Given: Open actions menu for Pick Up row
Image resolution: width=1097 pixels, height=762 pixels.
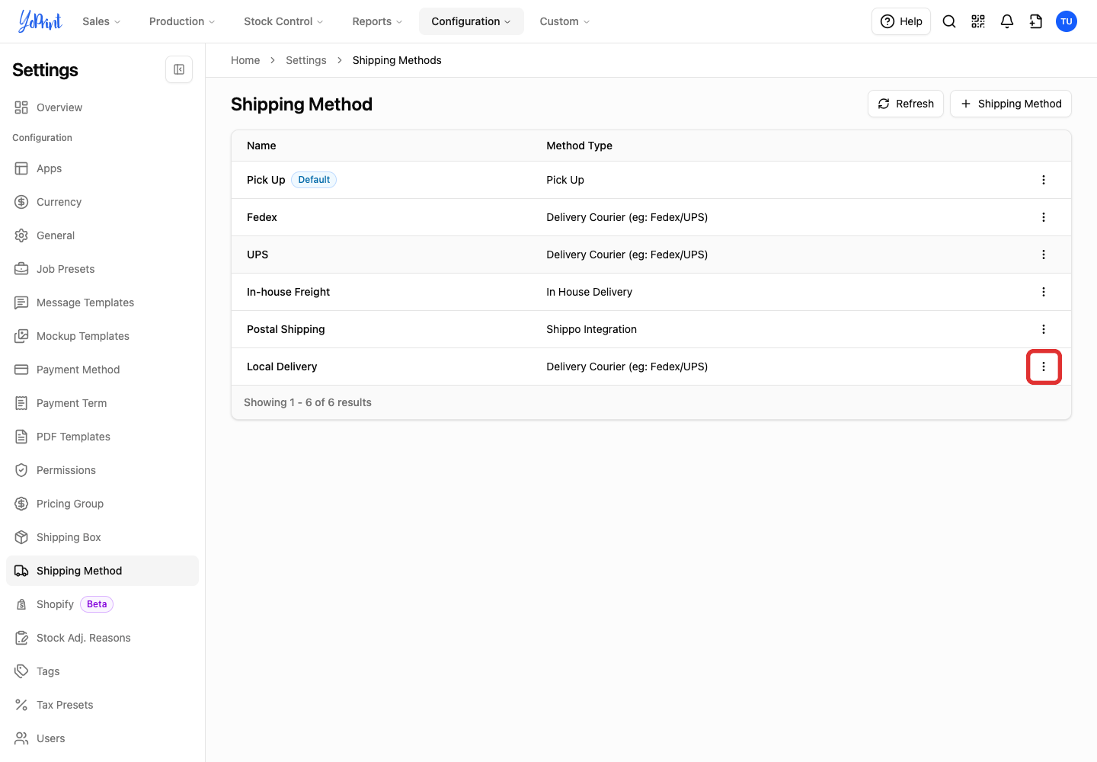Looking at the screenshot, I should (x=1044, y=180).
